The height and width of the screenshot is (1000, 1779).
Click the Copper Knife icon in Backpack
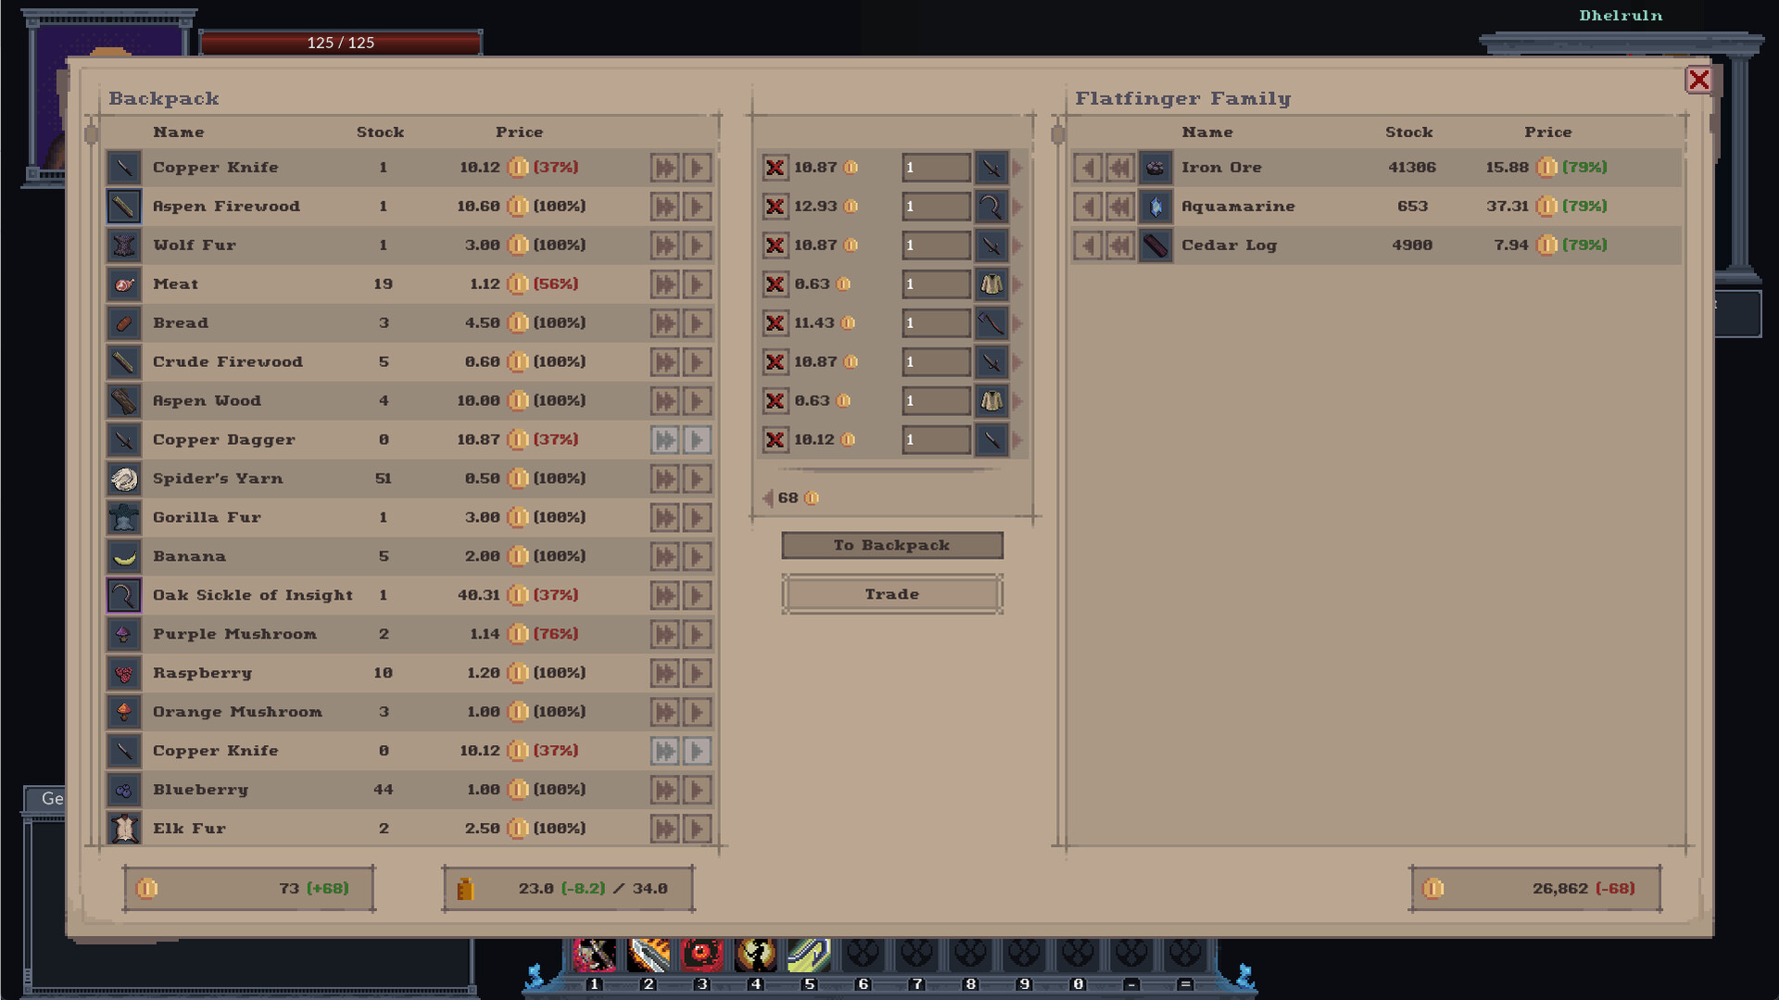pyautogui.click(x=124, y=167)
